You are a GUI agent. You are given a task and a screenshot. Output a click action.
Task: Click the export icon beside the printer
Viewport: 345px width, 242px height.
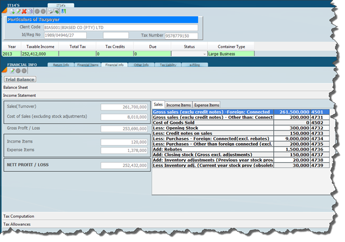click(x=57, y=11)
